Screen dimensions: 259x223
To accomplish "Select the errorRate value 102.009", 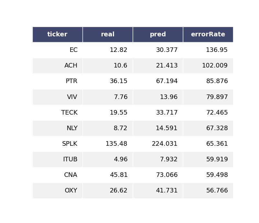I will pos(215,66).
